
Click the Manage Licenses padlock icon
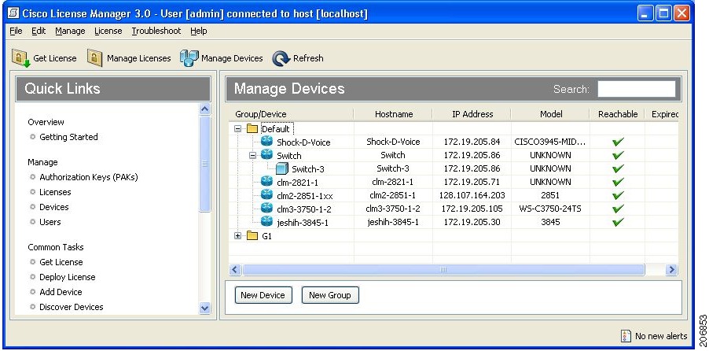point(95,58)
